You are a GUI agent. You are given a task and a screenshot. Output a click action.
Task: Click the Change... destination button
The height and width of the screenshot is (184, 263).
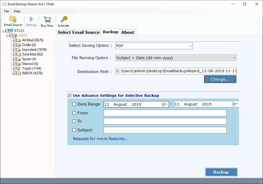[x=220, y=79]
